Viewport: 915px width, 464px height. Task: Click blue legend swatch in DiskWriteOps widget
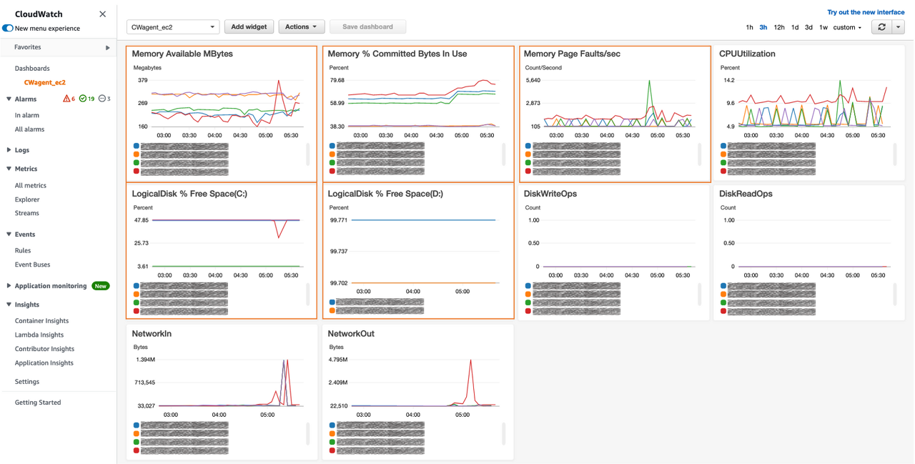click(x=528, y=286)
